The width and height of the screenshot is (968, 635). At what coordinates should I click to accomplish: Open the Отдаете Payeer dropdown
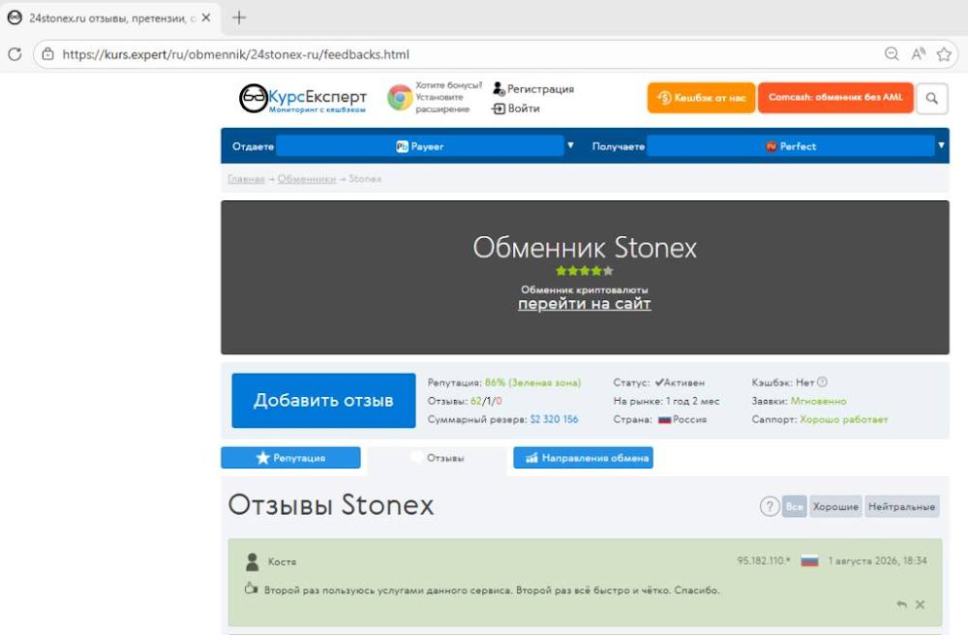click(420, 146)
